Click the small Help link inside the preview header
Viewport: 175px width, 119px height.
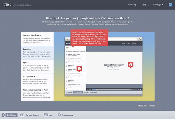129,43
